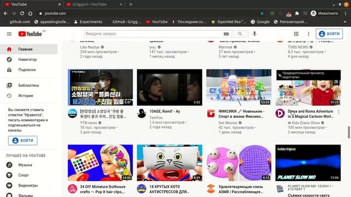Click the Навигатор compass icon
Screen dimensions: 351x197
coord(9,60)
